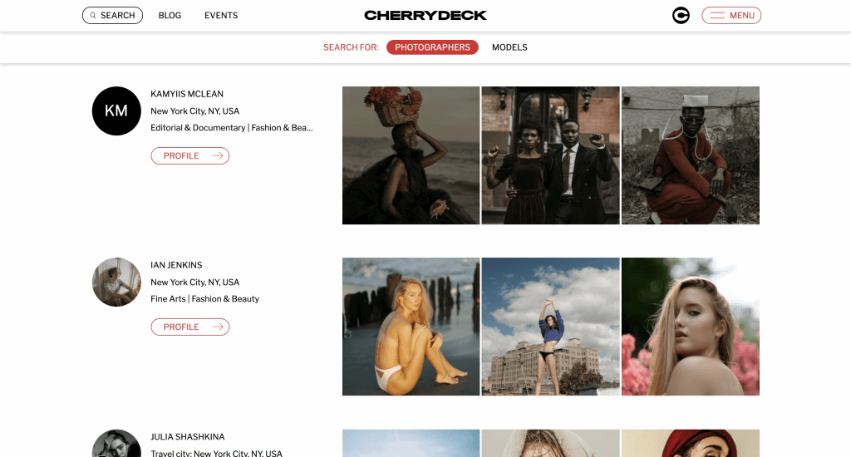Click arrow icon on Kamyiis McLean's Profile button
The image size is (851, 457).
(x=218, y=155)
